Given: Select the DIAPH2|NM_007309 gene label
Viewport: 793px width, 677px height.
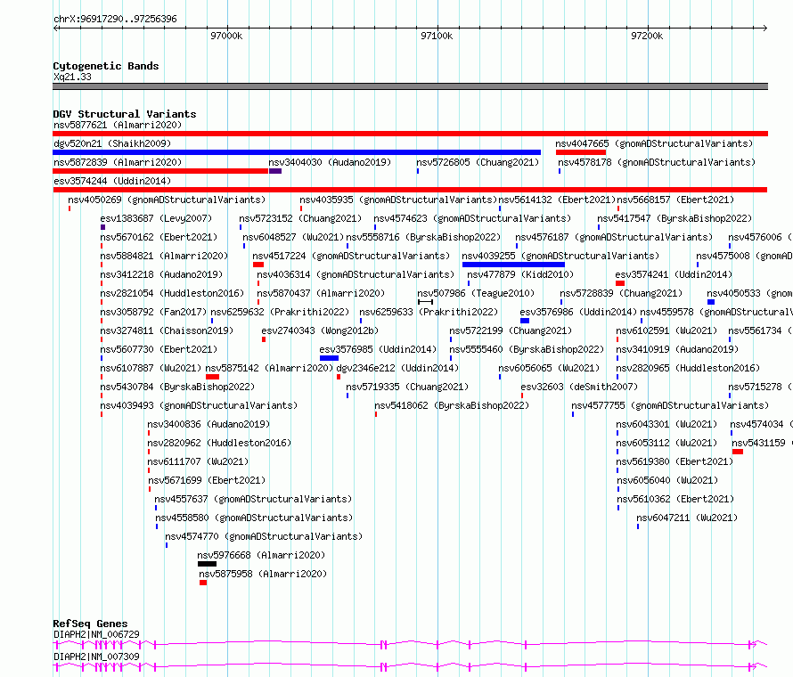Looking at the screenshot, I should 96,657.
